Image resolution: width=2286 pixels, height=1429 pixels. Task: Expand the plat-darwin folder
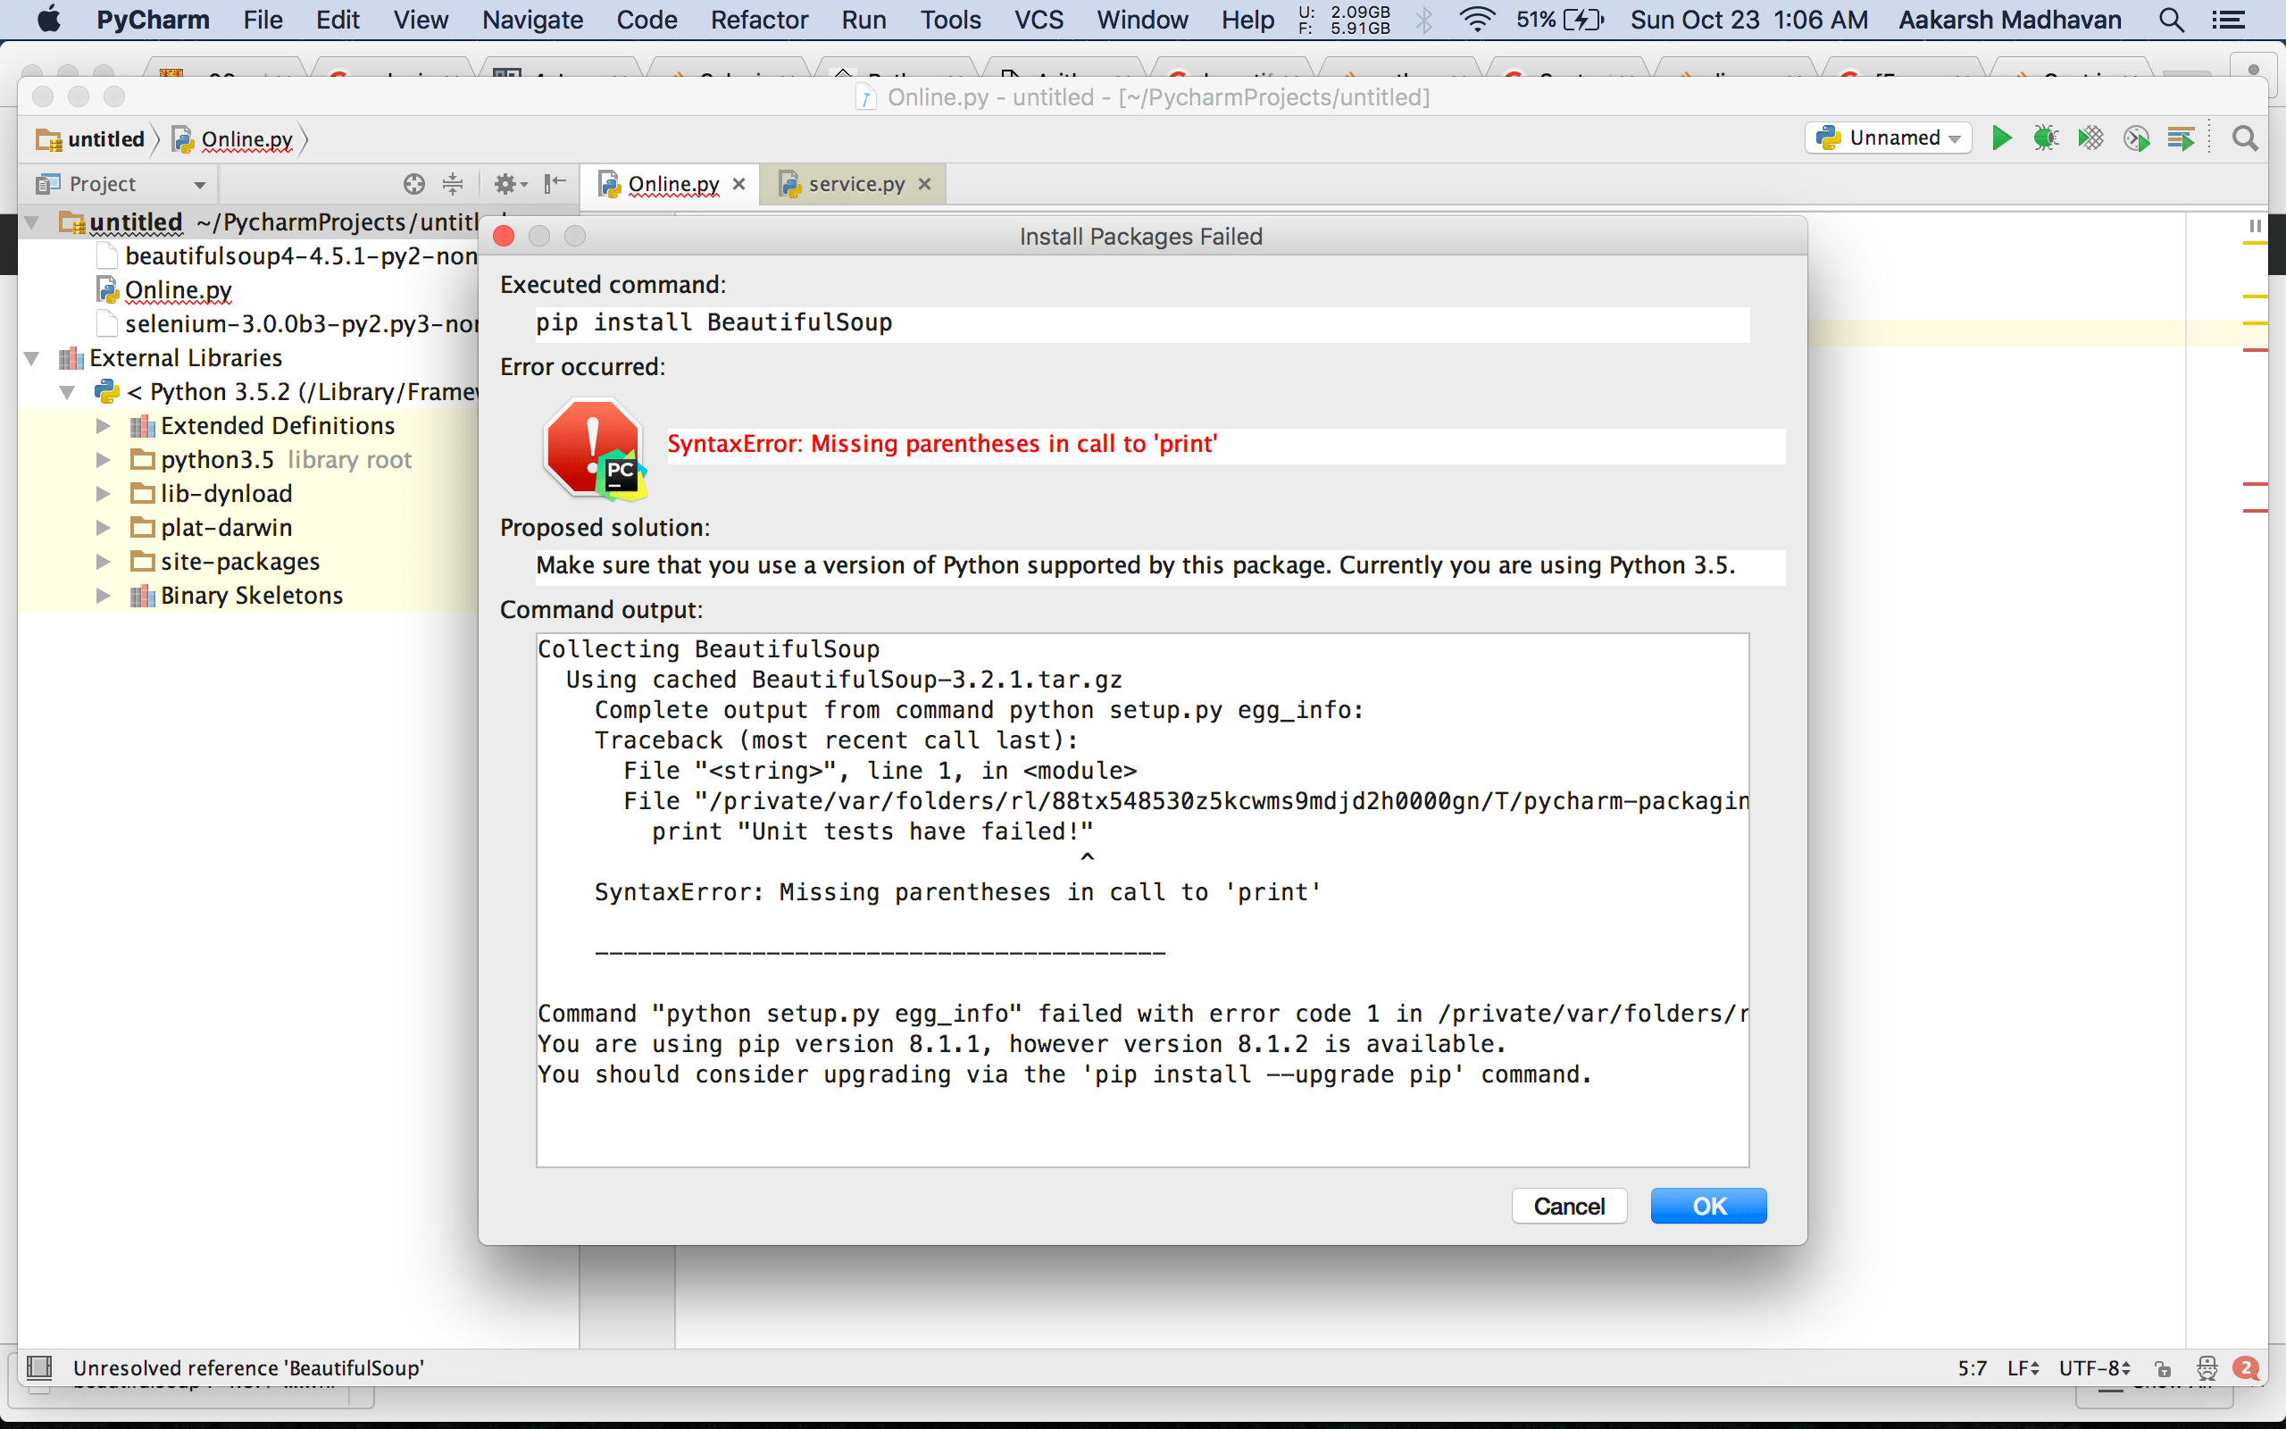pyautogui.click(x=103, y=529)
